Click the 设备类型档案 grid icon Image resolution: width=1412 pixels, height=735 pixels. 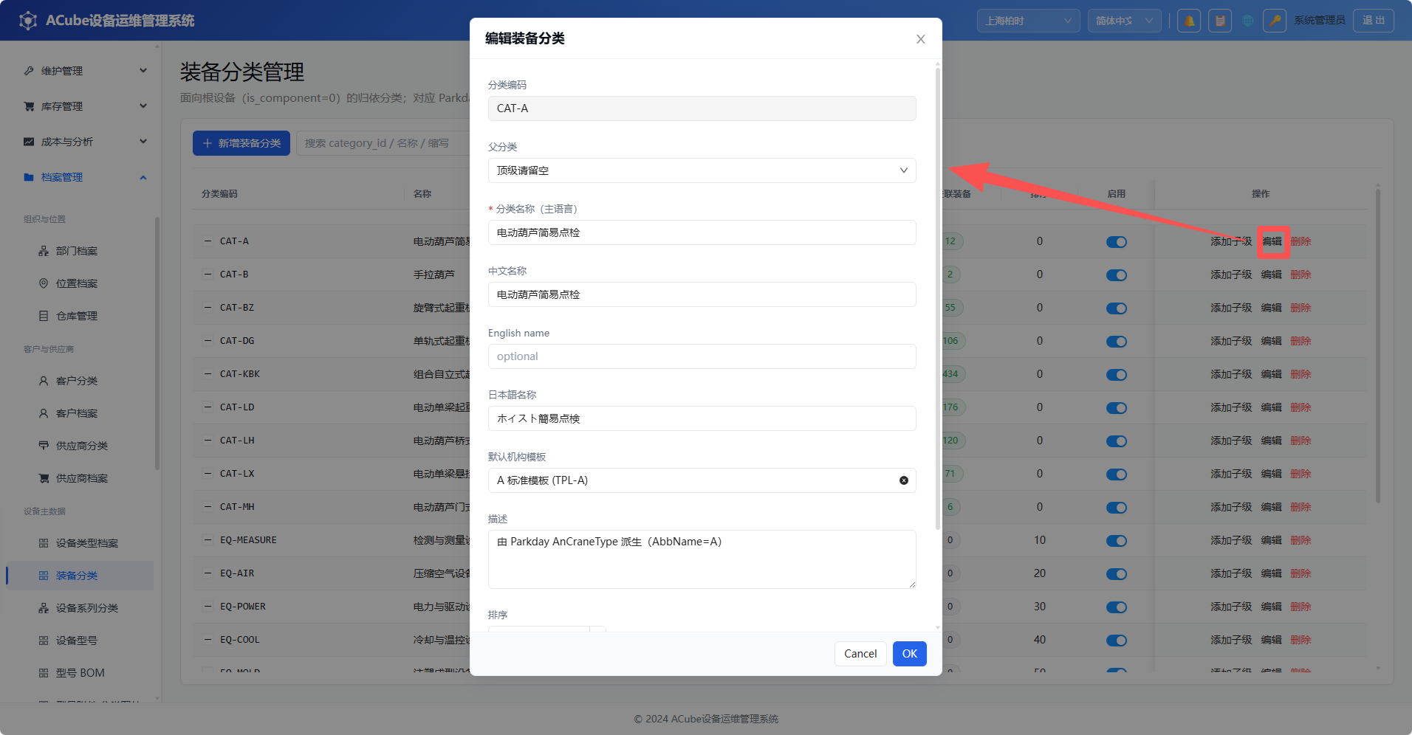[x=44, y=543]
